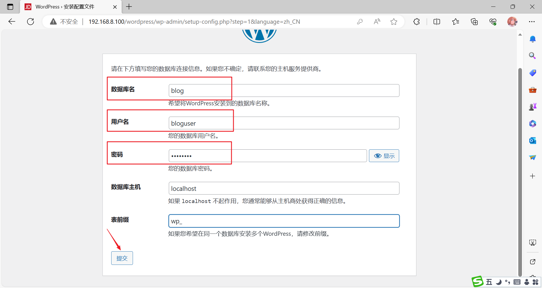Activate the read aloud icon
This screenshot has height=288, width=542.
pyautogui.click(x=377, y=21)
